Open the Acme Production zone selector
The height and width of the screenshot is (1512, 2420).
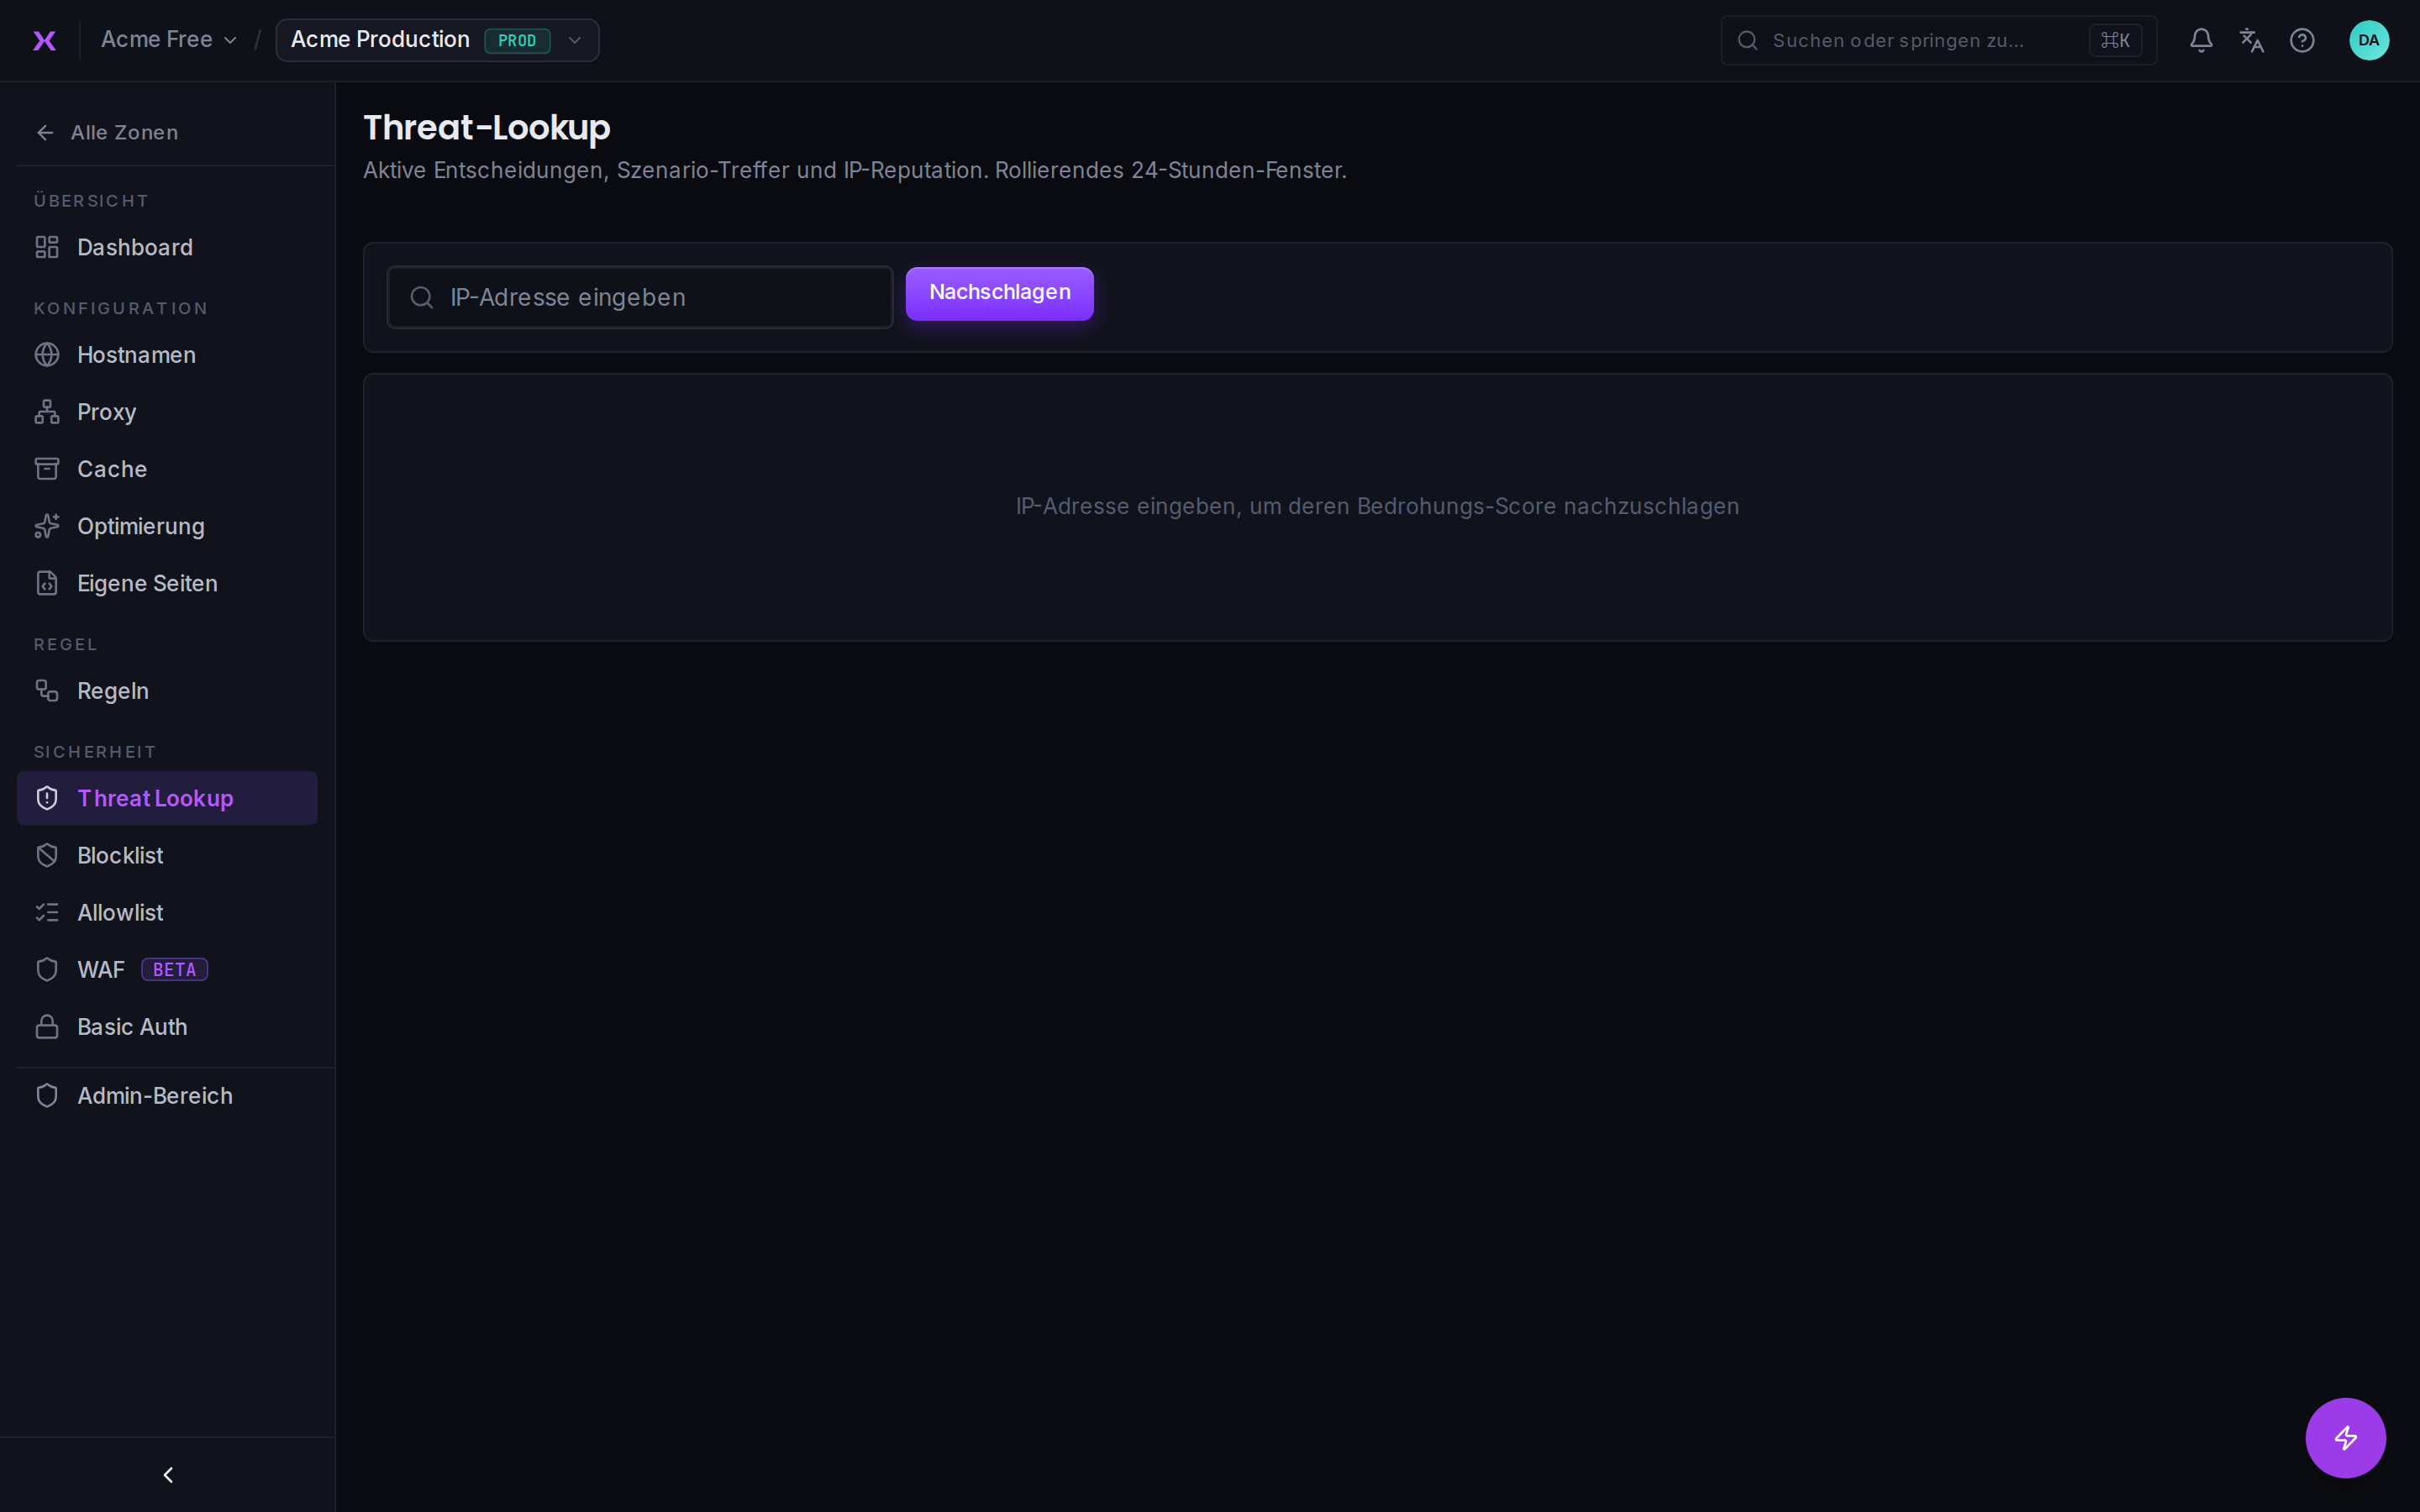coord(437,40)
